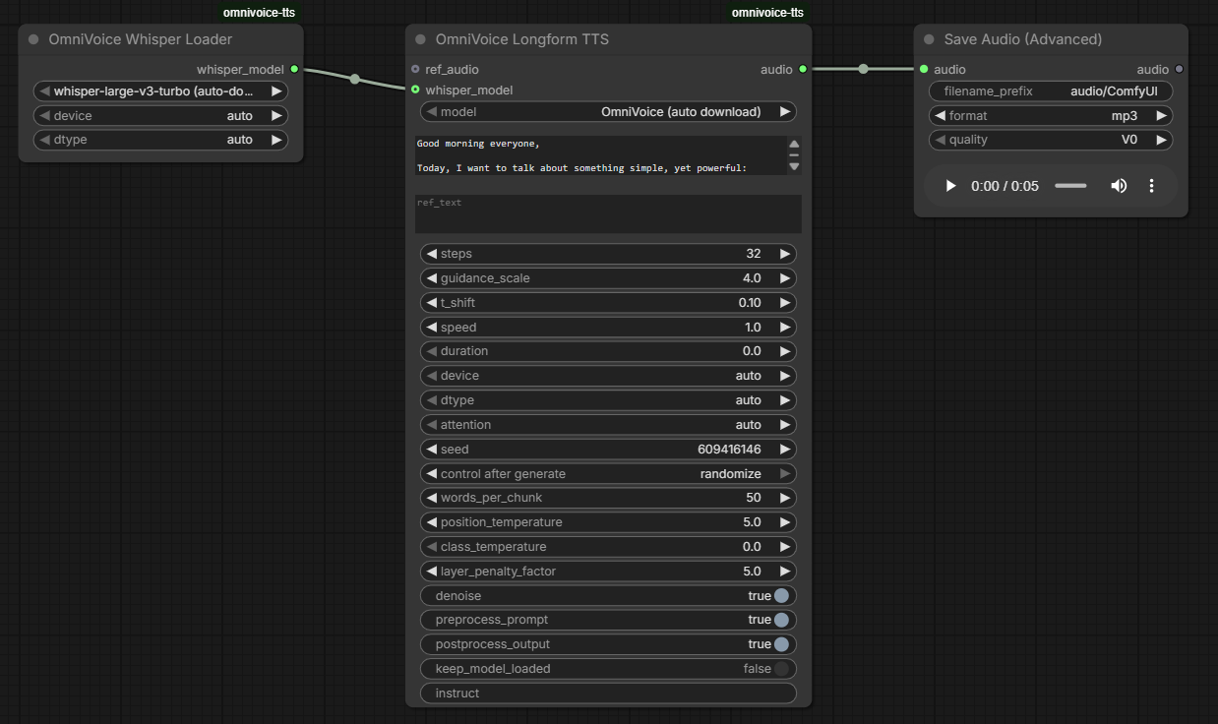Increase class_temperature with right arrow
Image resolution: width=1218 pixels, height=724 pixels.
point(785,547)
